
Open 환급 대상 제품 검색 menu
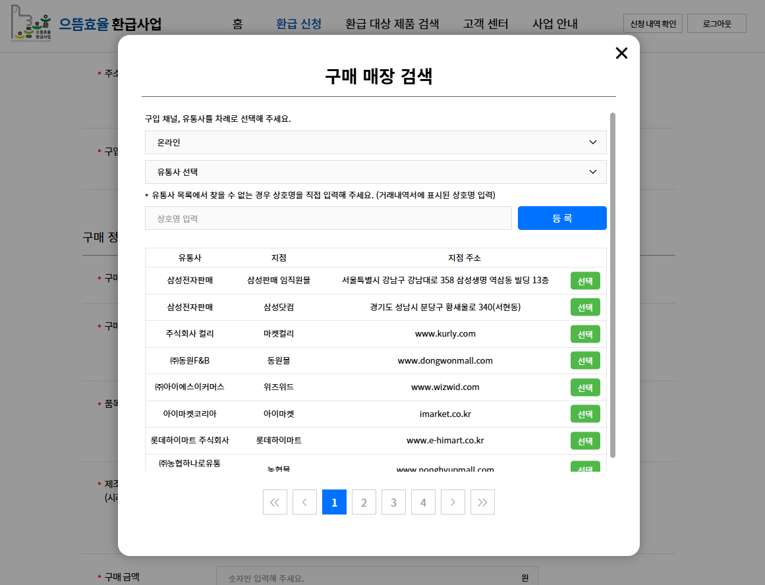392,24
